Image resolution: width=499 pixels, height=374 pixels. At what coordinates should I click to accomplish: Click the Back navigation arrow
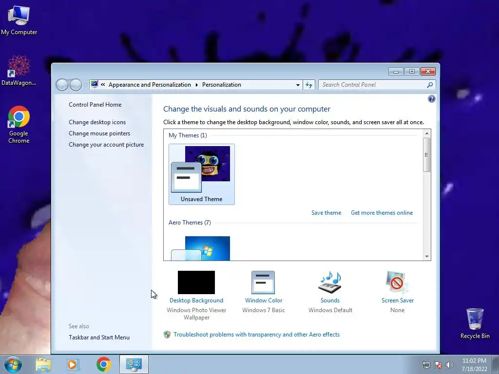coord(62,85)
